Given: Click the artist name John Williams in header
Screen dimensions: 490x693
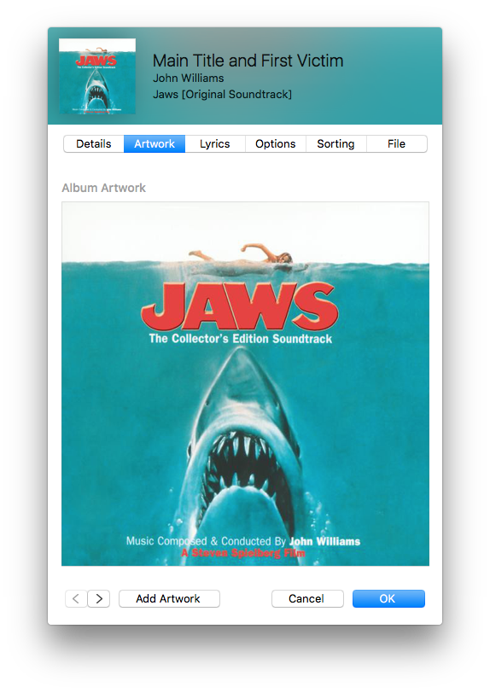Looking at the screenshot, I should (189, 79).
